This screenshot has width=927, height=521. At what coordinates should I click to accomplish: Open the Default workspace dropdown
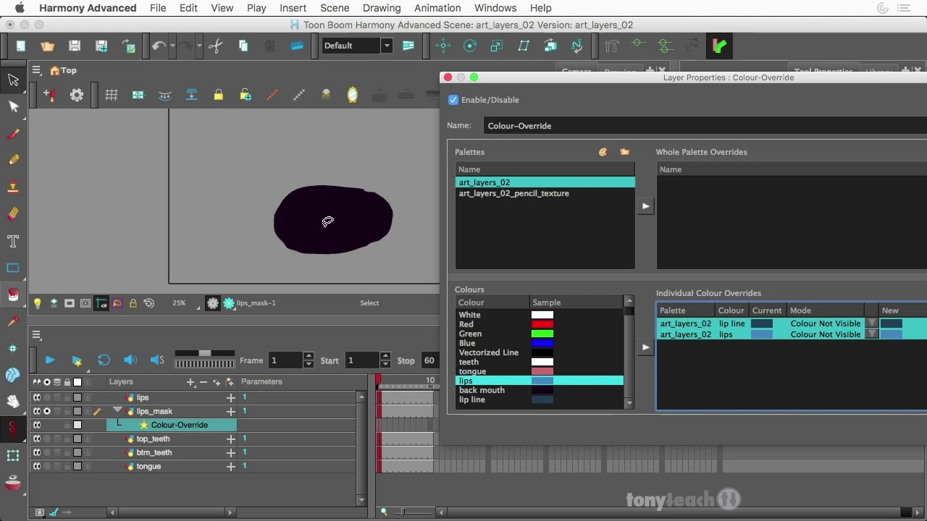[x=386, y=46]
